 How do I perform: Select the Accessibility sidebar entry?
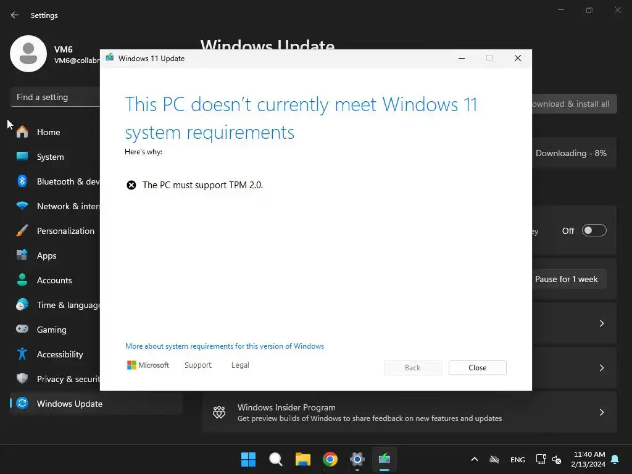pos(55,354)
